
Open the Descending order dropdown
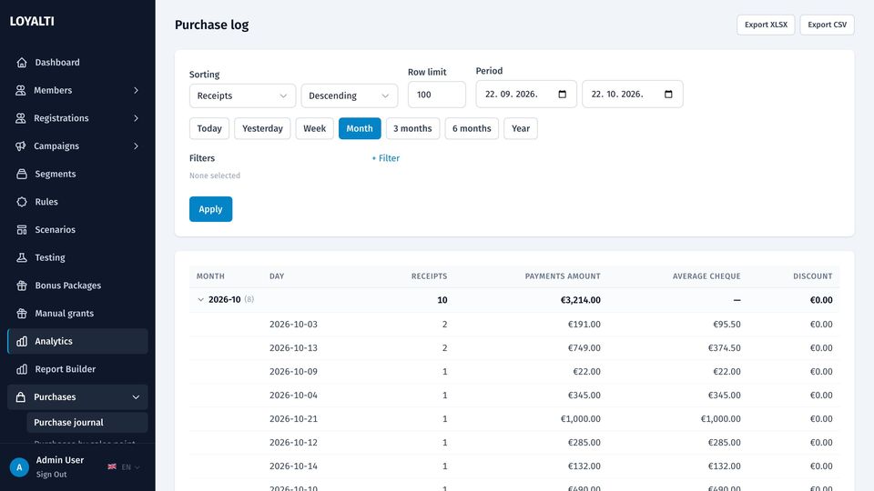pos(350,95)
